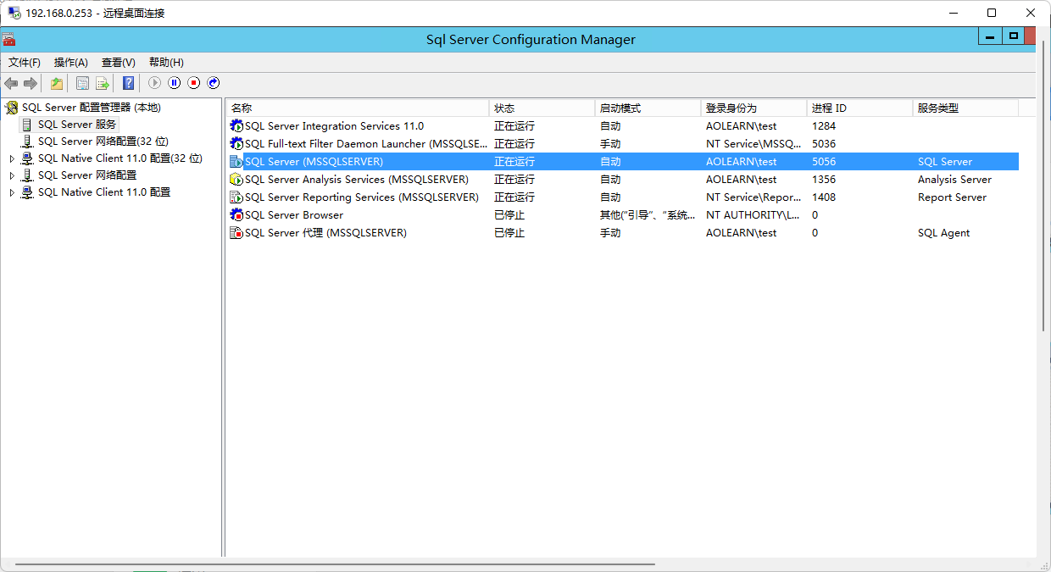The width and height of the screenshot is (1051, 572).
Task: Click the remote desktop connection title icon
Action: [14, 13]
